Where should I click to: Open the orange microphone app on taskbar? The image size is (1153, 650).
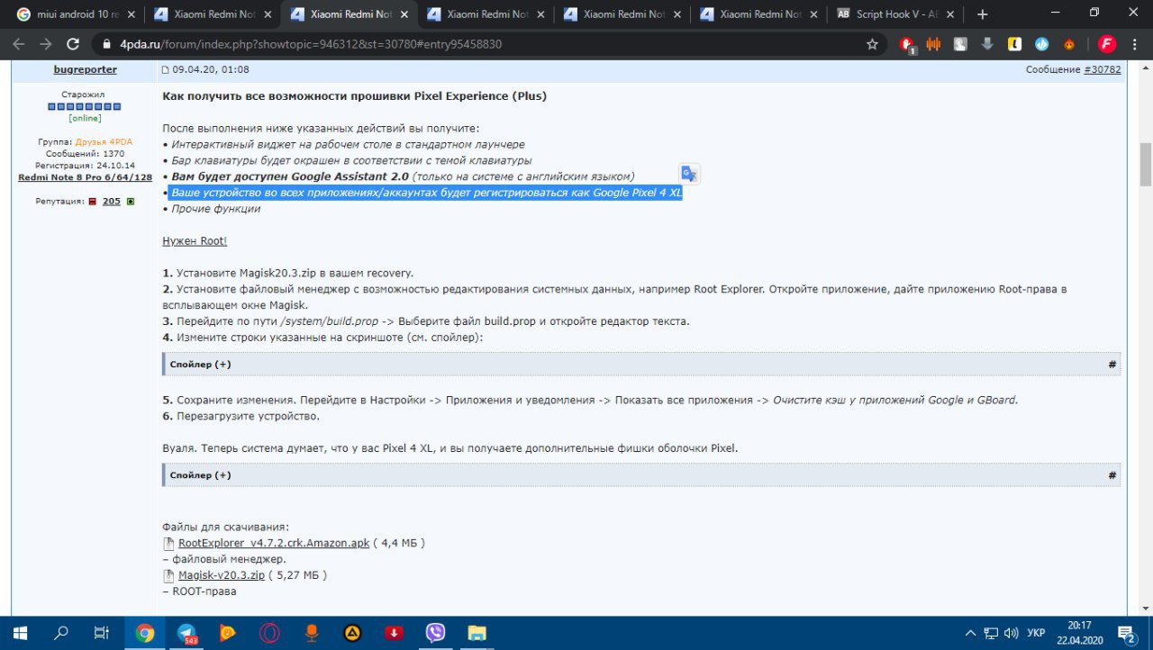(x=311, y=633)
